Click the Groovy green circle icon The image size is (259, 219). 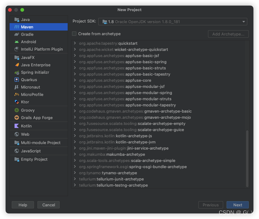click(17, 110)
